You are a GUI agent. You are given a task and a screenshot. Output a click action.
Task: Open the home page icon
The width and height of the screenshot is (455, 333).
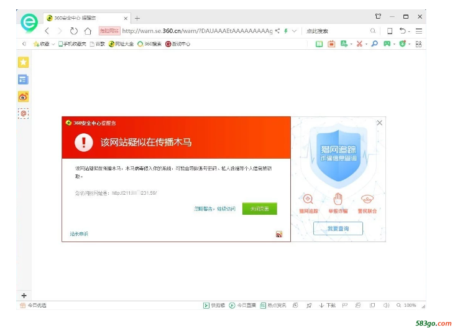88,30
